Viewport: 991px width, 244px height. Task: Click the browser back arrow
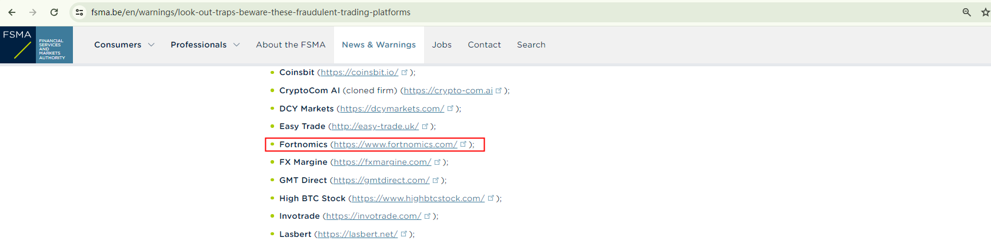[x=12, y=12]
